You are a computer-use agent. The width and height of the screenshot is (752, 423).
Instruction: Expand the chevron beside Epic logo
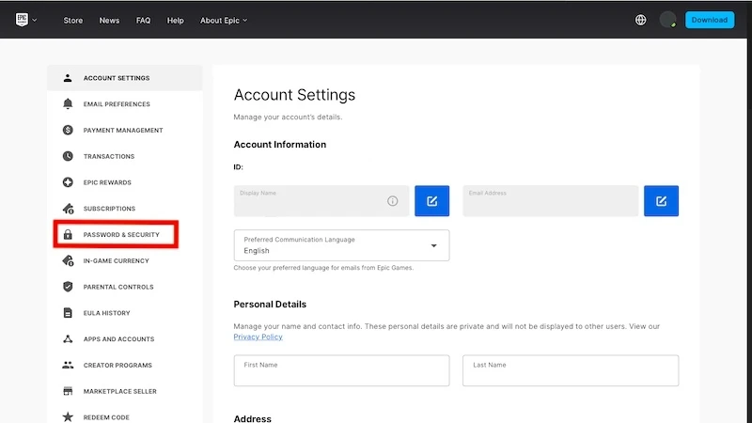35,20
